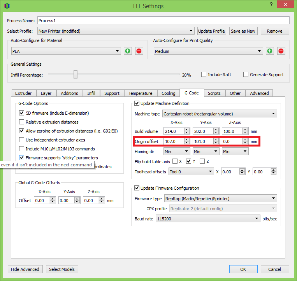
Task: Click the Toolhead offset Y value field
Action: (x=265, y=171)
